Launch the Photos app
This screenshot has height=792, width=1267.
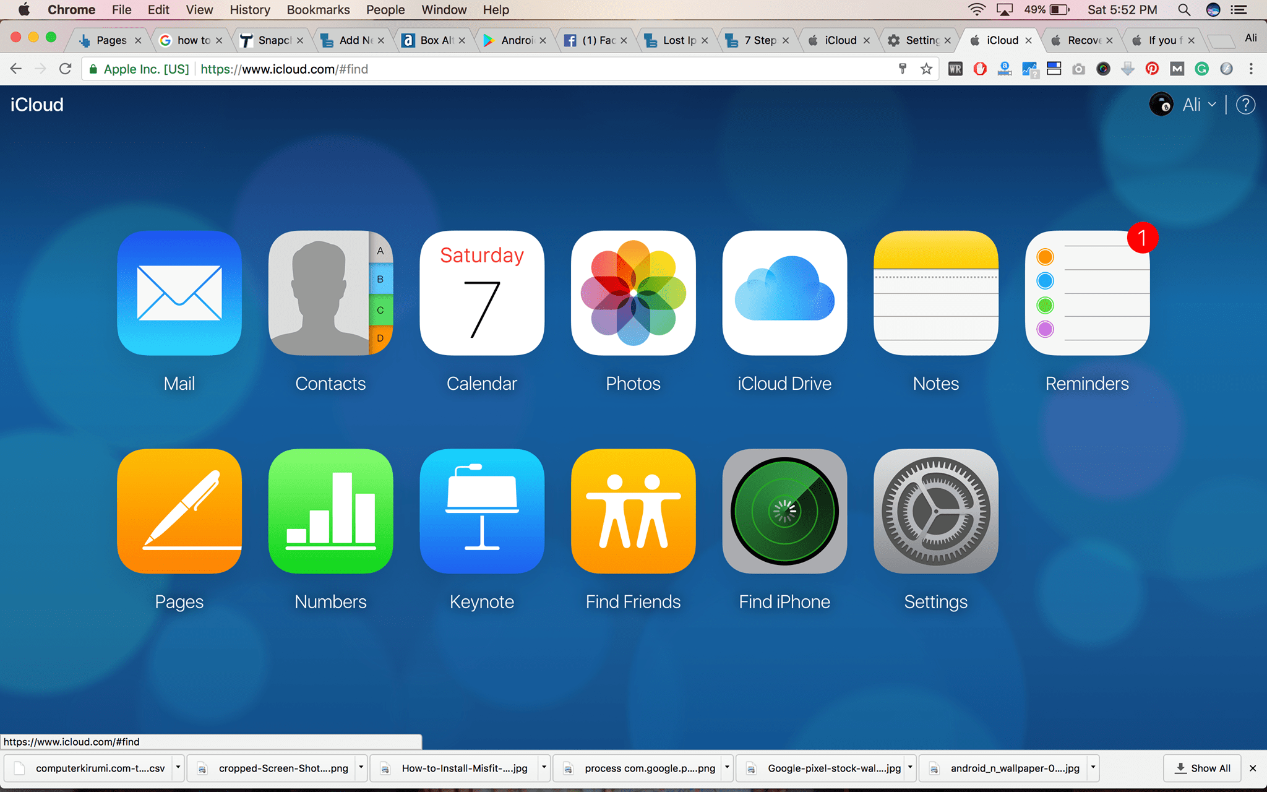(633, 293)
